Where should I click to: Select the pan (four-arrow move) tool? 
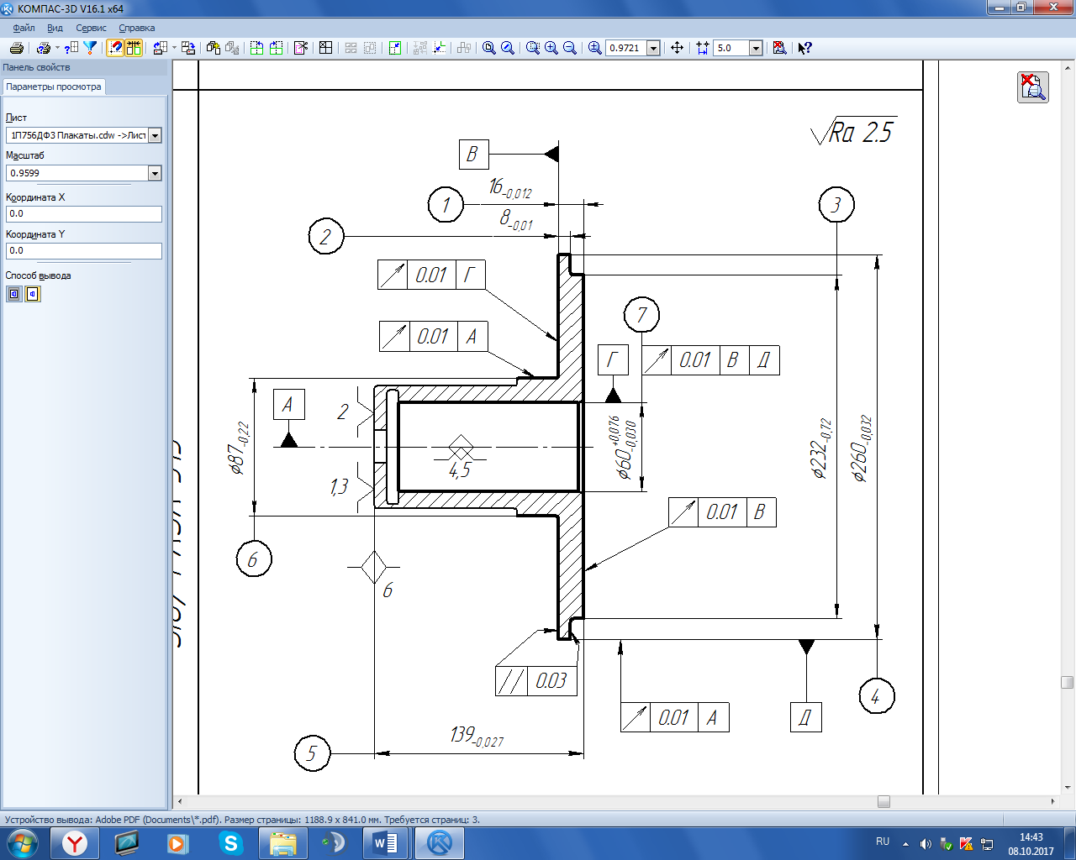tap(677, 48)
